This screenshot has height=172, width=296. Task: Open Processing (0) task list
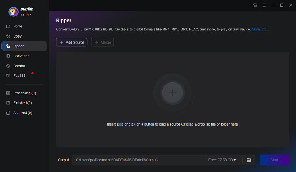point(25,93)
